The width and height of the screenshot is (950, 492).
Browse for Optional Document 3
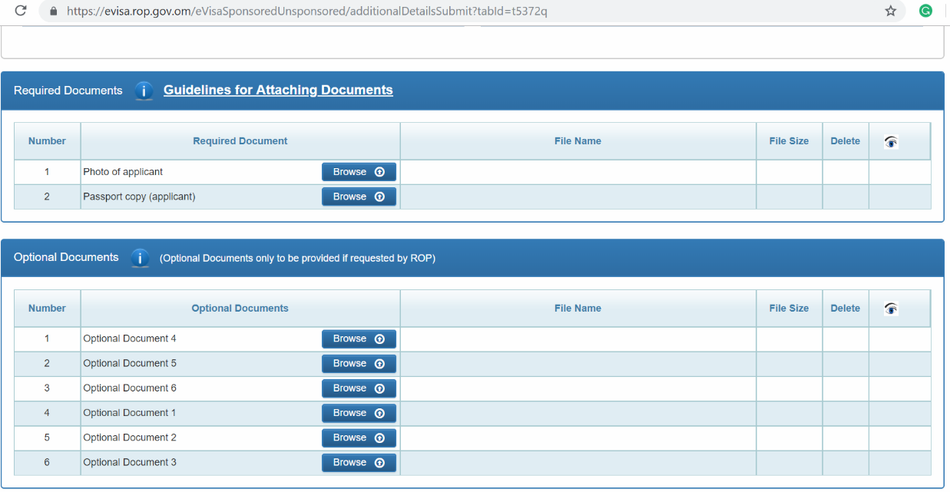(359, 462)
